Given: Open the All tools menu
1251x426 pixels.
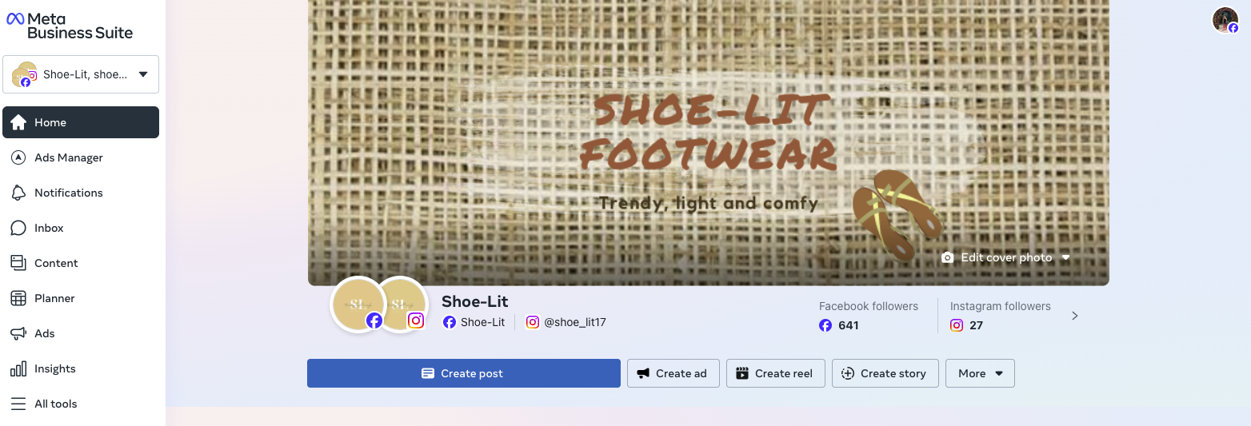Looking at the screenshot, I should tap(81, 404).
